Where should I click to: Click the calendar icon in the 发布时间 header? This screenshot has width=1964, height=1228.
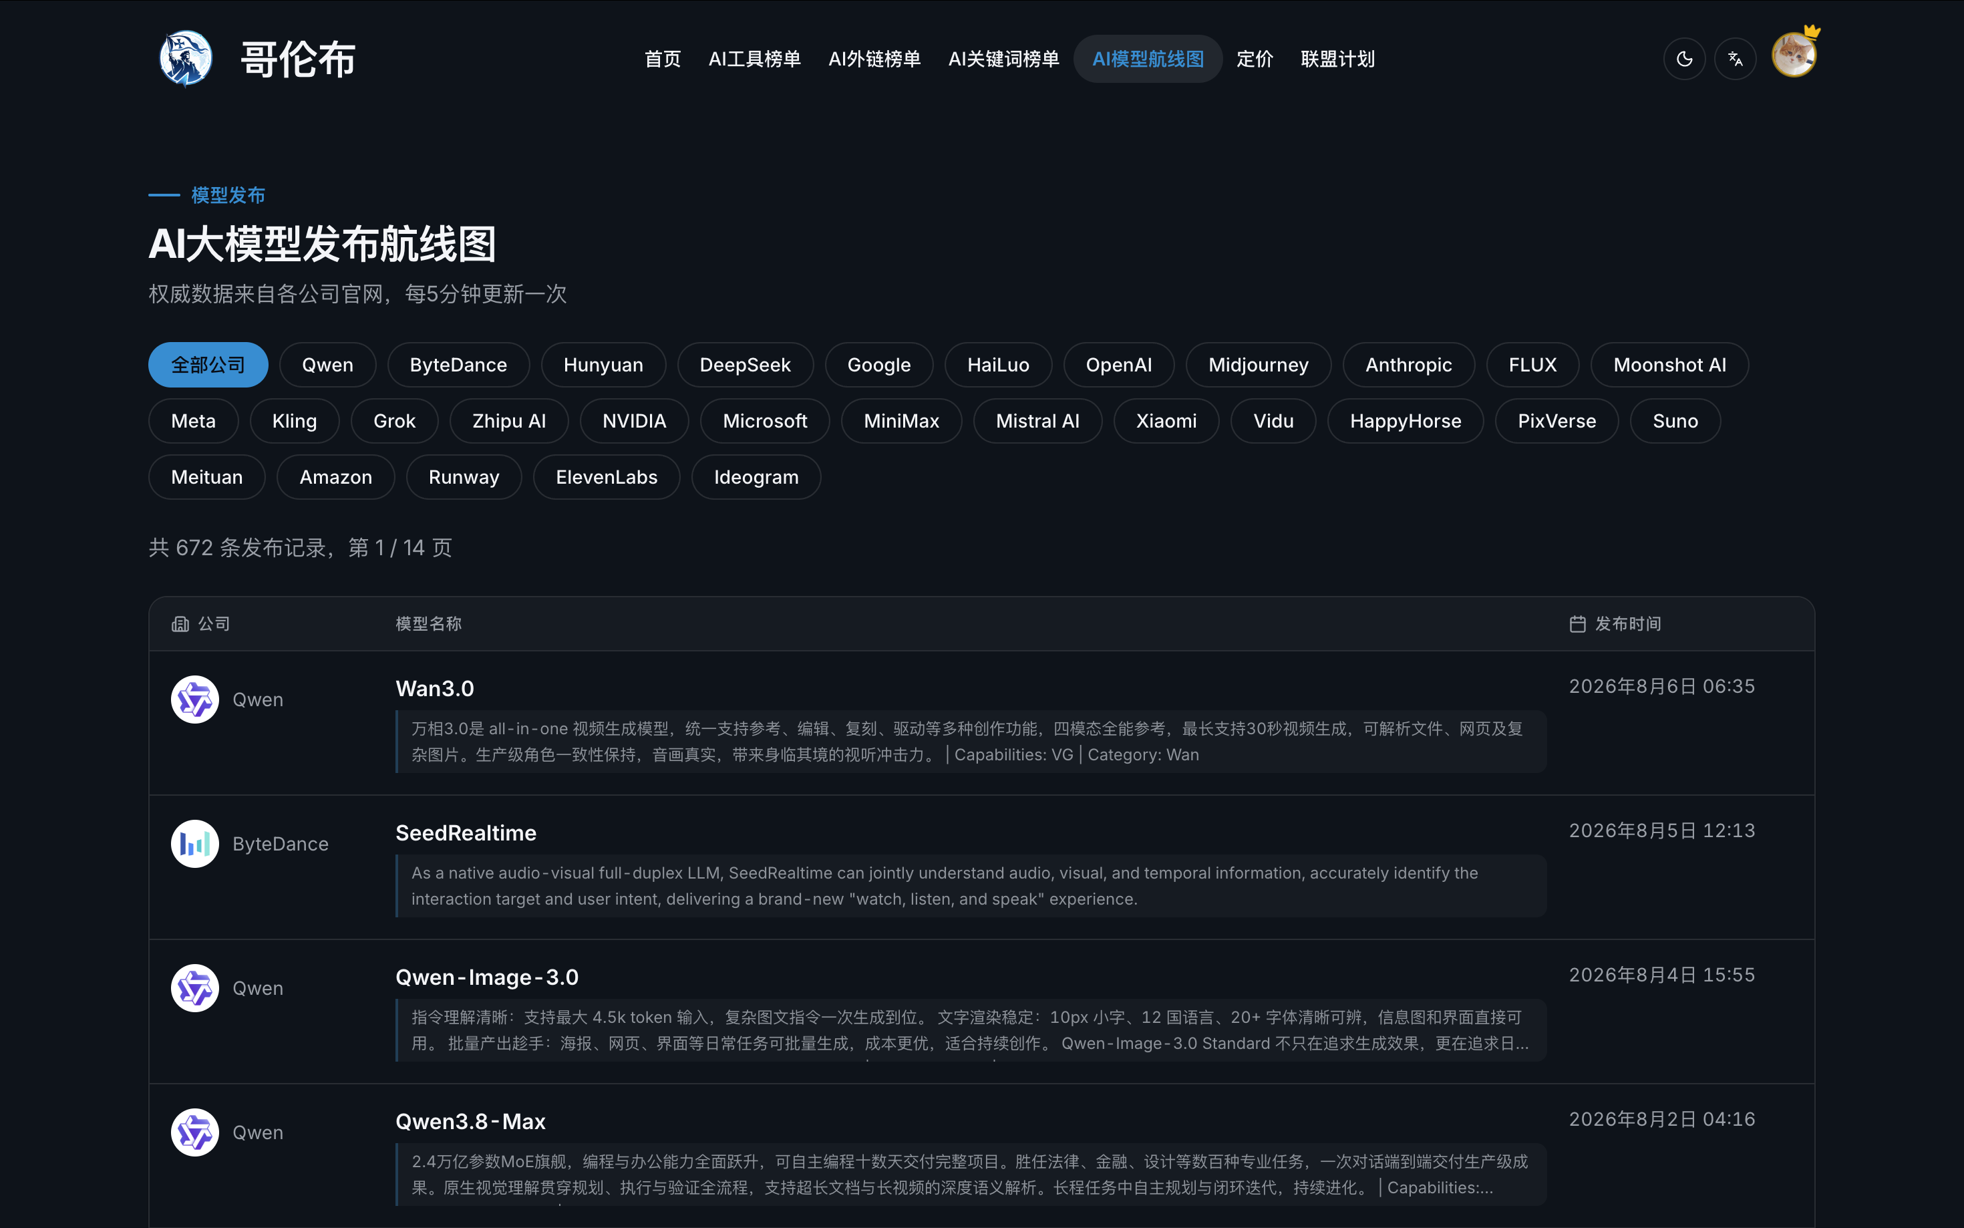pos(1577,624)
